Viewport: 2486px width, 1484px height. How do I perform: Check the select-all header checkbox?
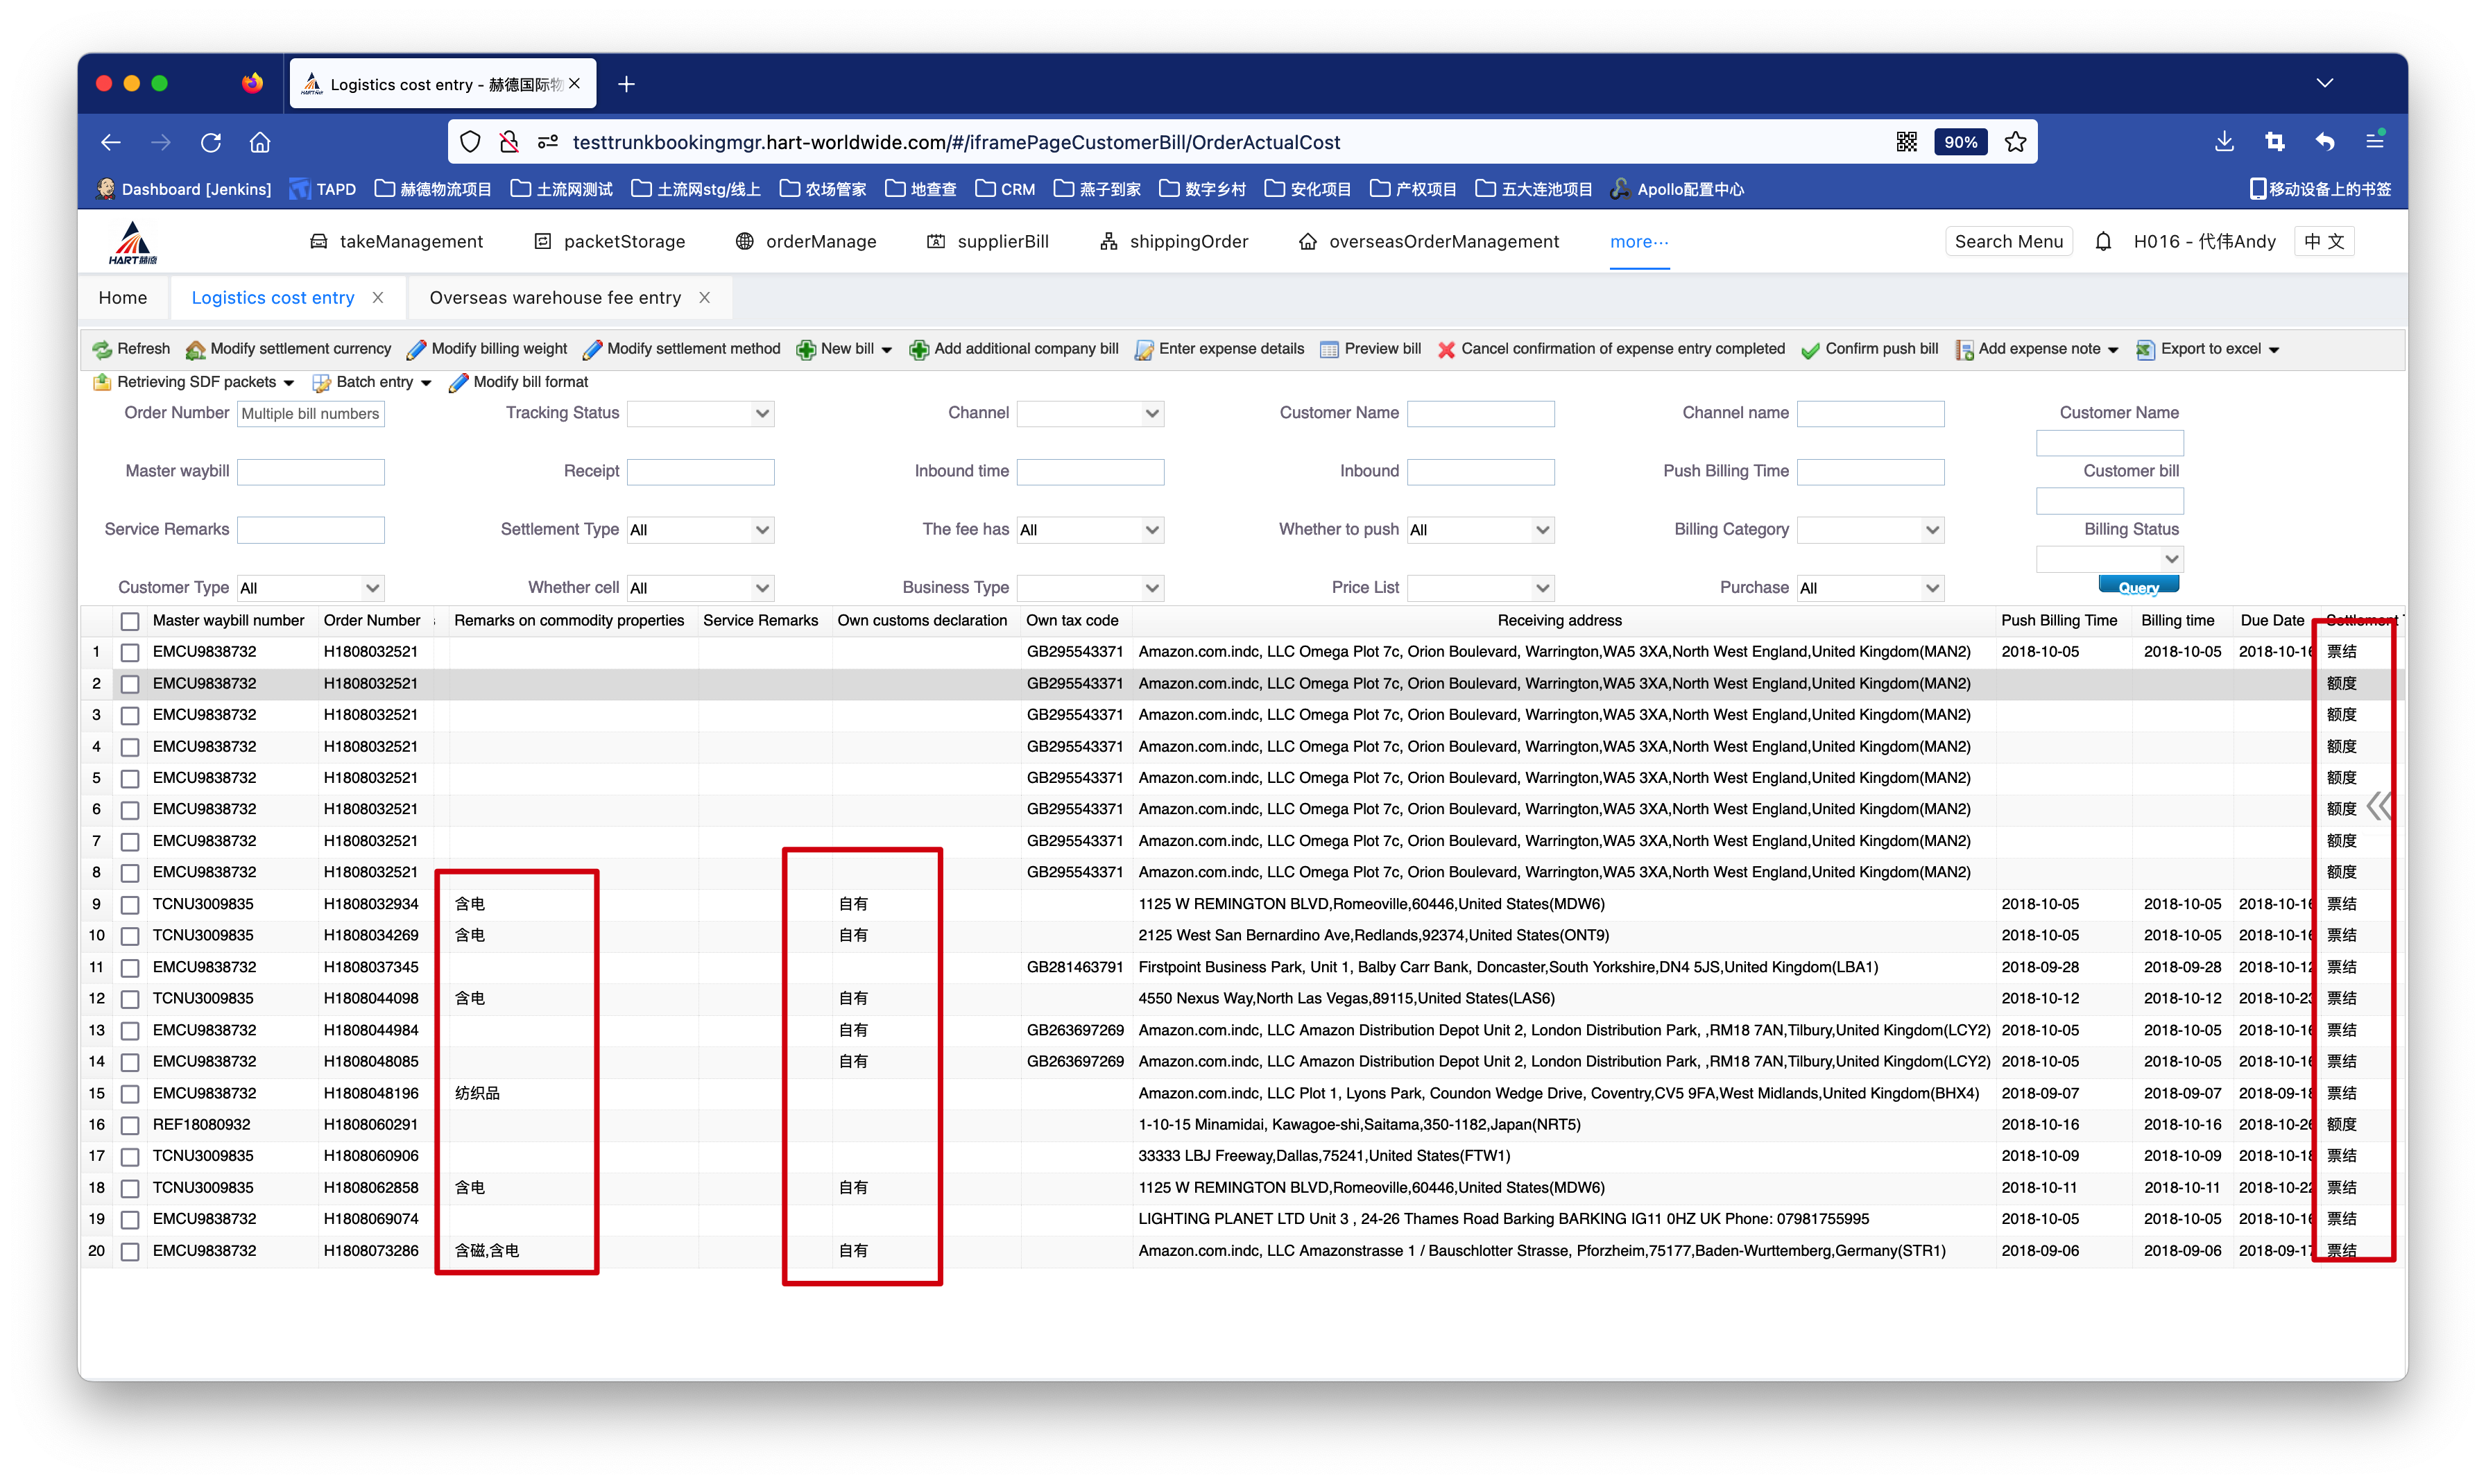coord(130,621)
